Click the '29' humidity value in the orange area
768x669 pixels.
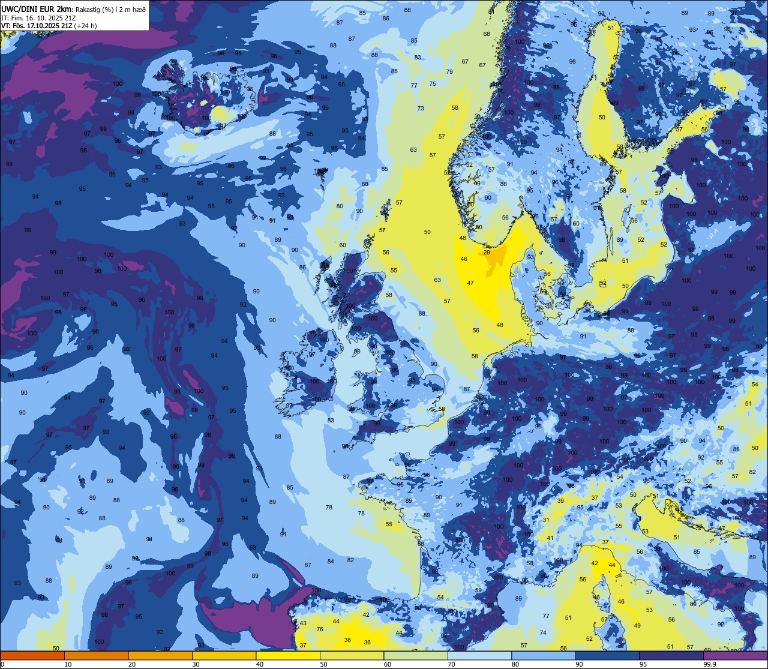(487, 253)
